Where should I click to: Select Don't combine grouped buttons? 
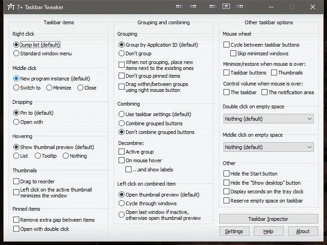[157, 132]
